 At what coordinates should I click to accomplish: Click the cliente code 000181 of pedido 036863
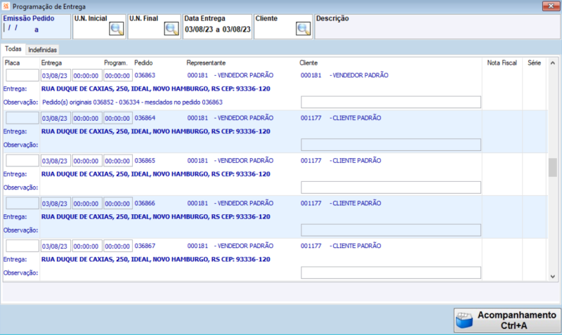tap(311, 75)
